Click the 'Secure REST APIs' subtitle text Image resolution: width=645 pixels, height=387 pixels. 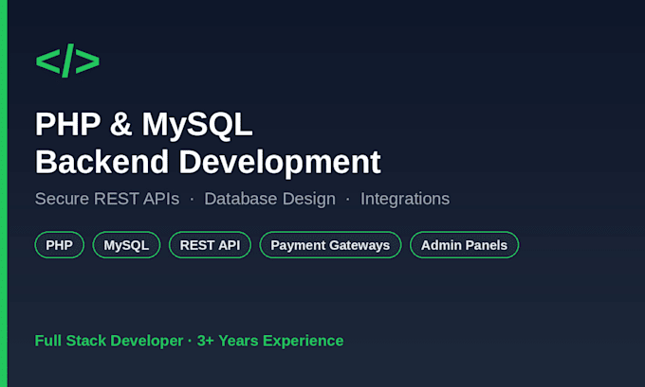[107, 199]
